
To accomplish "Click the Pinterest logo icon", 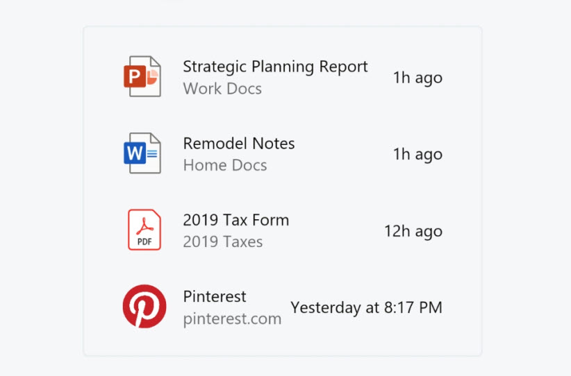I will [144, 306].
